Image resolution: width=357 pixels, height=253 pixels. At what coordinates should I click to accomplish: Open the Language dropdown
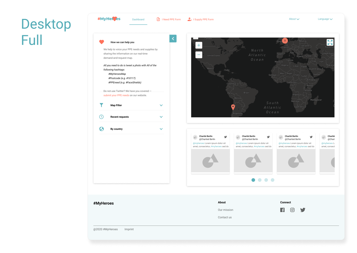[x=325, y=19]
